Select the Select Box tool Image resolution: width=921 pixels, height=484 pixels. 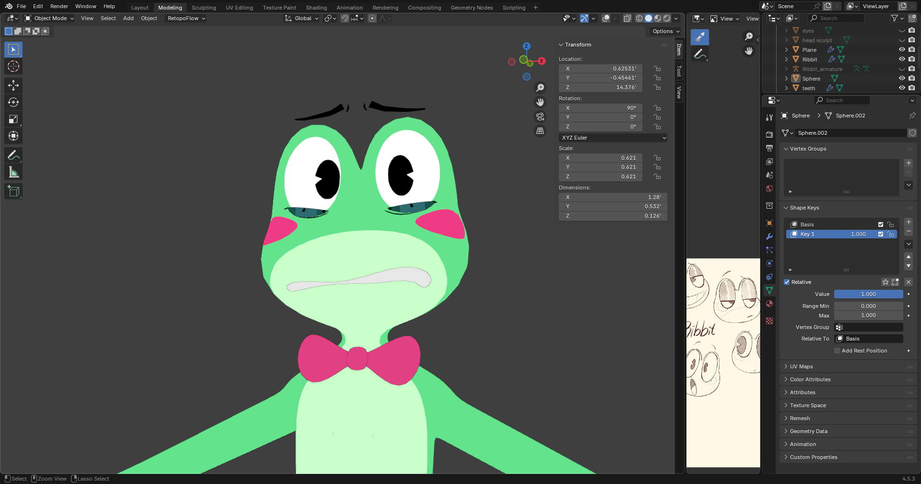pyautogui.click(x=13, y=49)
